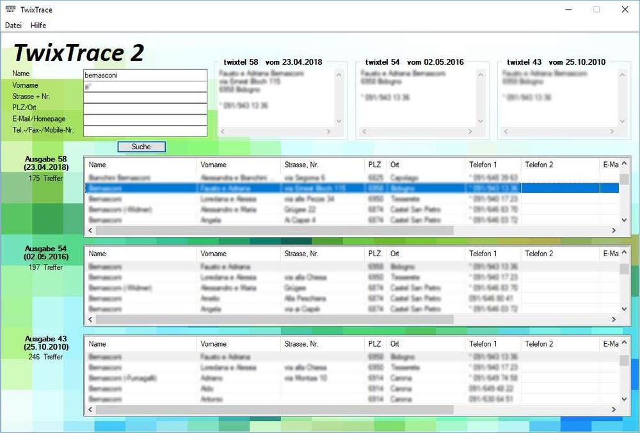Viewport: 640px width, 433px height.
Task: Click Telefon 1 header in Ausgabe 54 table
Action: coord(493,254)
